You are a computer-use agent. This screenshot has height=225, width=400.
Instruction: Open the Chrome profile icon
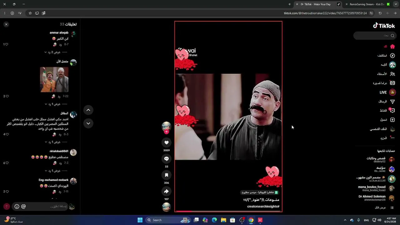(12, 13)
